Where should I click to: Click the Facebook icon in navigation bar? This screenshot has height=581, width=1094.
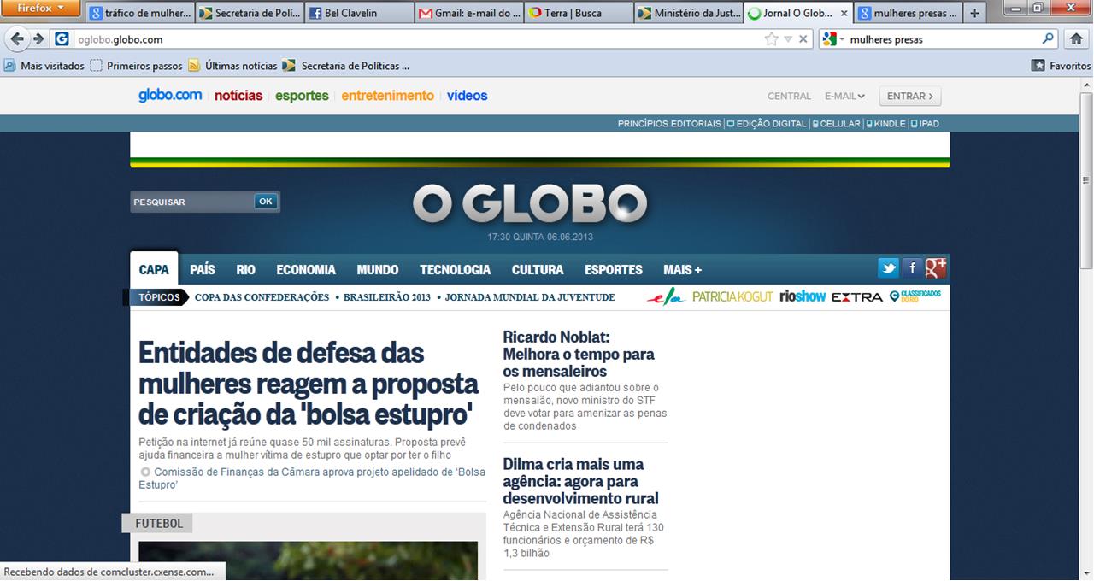point(912,268)
